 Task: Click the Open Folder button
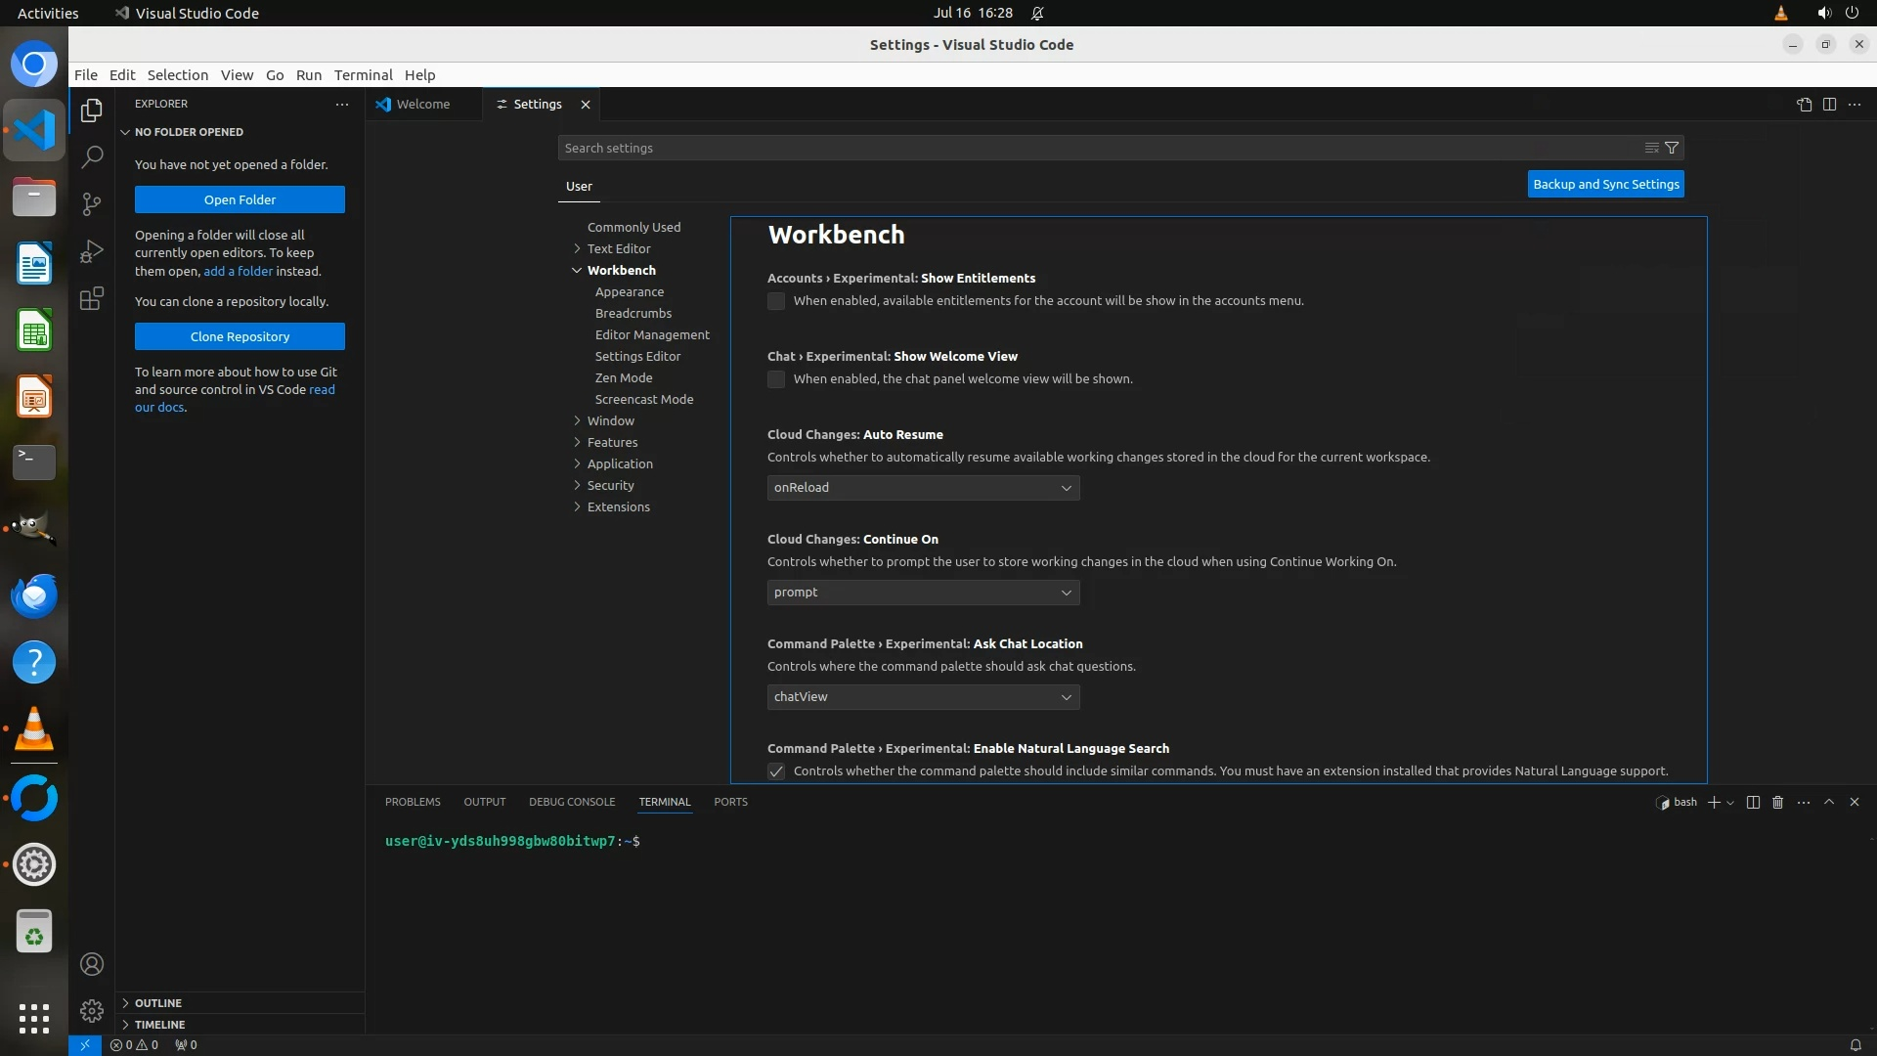point(240,199)
